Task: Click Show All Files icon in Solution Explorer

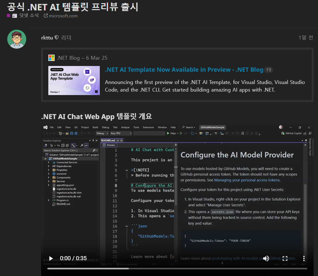Action: tap(67, 145)
